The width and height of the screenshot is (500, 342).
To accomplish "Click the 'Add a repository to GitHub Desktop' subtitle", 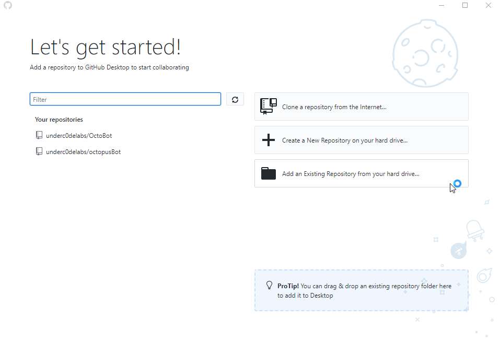I will pyautogui.click(x=109, y=67).
